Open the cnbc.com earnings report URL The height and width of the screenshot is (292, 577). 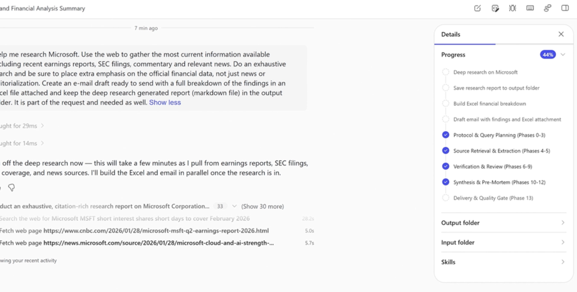click(x=156, y=231)
